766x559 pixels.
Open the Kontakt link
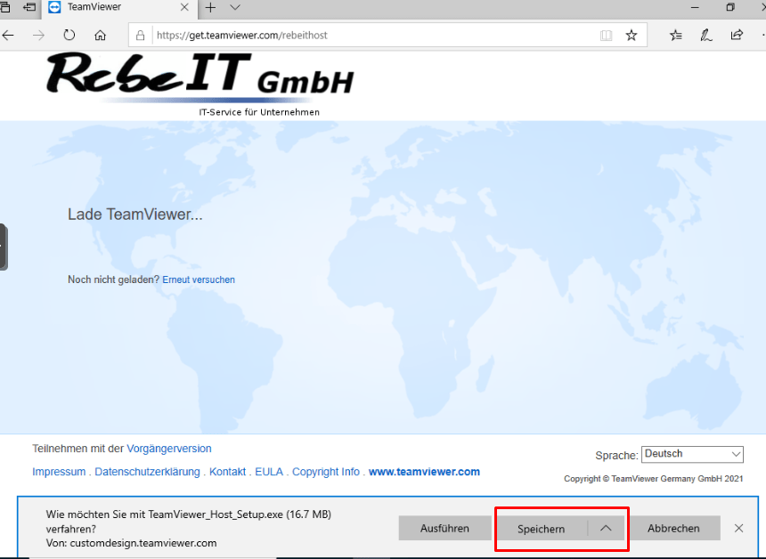tap(228, 472)
